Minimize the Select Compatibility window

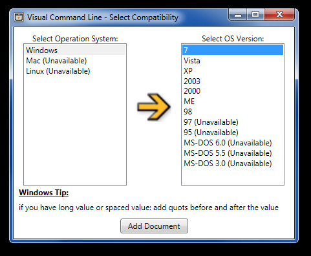[238, 15]
